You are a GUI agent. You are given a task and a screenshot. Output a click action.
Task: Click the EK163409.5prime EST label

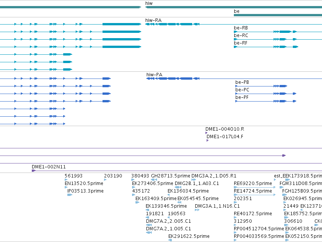(156, 199)
